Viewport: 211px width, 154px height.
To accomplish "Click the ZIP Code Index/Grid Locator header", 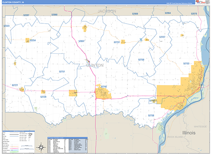I will (x=68, y=138).
